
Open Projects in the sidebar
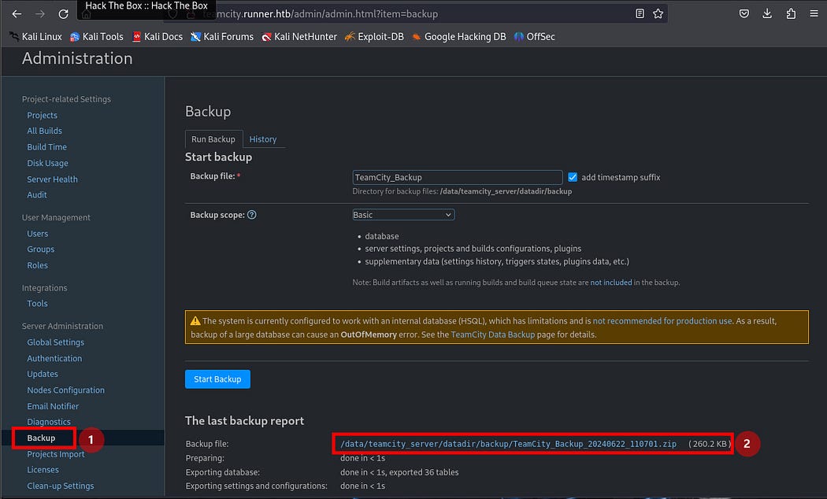pyautogui.click(x=43, y=115)
